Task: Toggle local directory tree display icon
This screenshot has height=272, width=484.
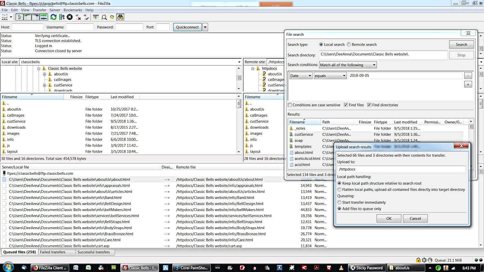Action: pos(27,17)
